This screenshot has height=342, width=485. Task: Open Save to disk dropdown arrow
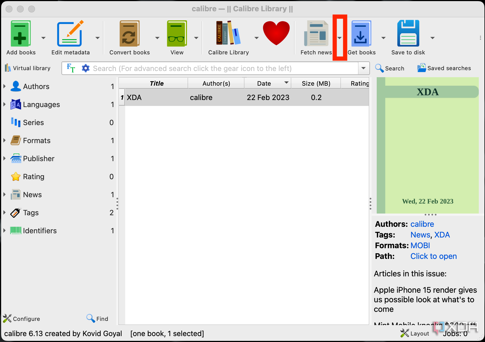[x=433, y=38]
